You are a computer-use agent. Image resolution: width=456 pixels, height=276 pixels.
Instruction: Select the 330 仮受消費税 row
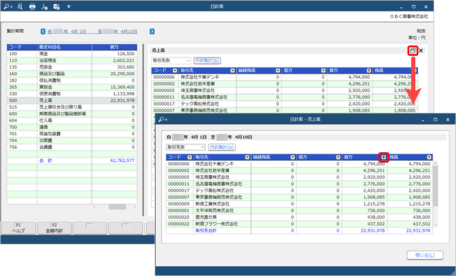pos(72,94)
